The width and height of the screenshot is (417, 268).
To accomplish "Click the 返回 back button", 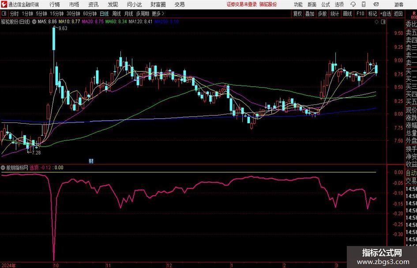I will (398, 14).
